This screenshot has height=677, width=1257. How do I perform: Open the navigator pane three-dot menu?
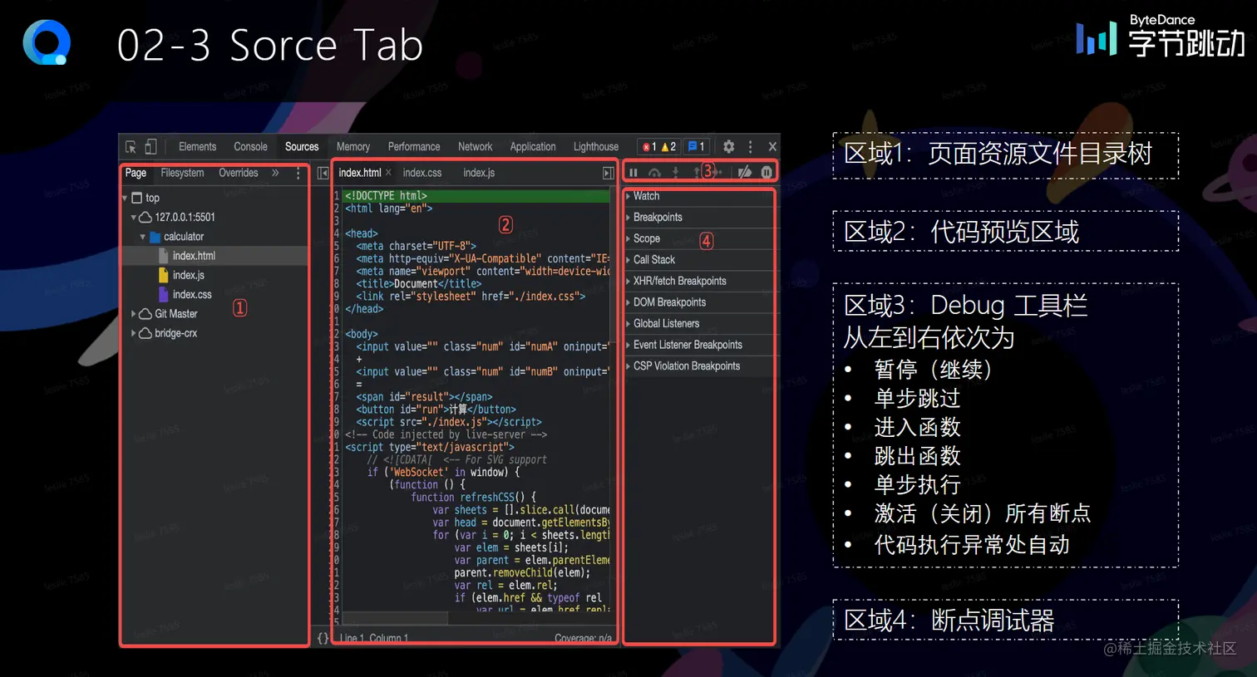click(298, 173)
